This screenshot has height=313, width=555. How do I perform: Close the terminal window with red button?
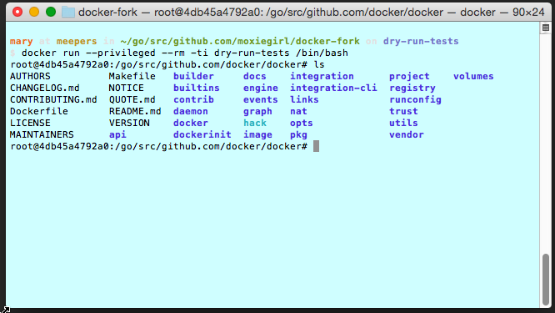pos(17,12)
